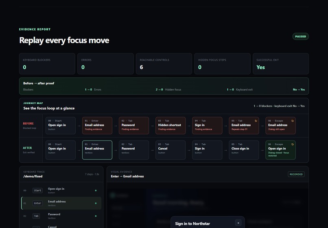Click green status dot on Email address trace row
This screenshot has height=228, width=328.
click(96, 203)
